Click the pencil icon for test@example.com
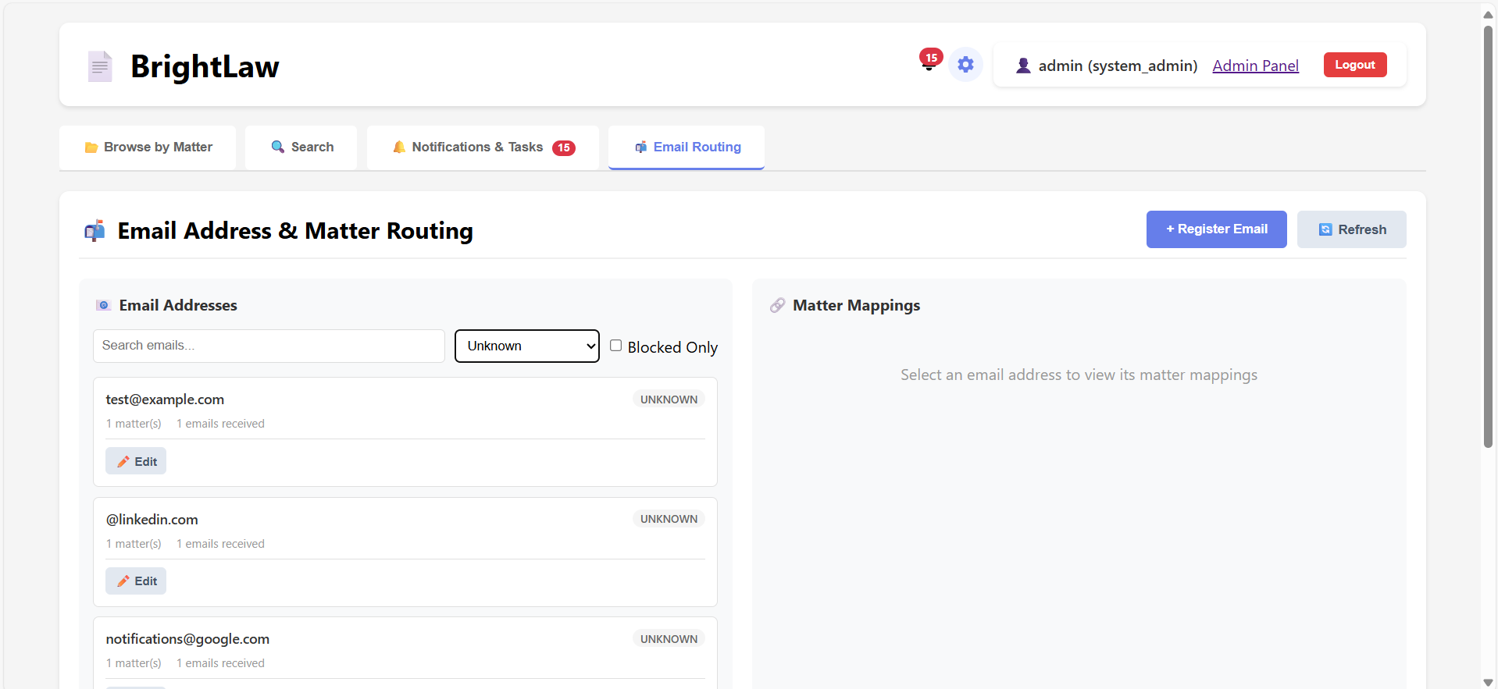This screenshot has height=689, width=1498. tap(123, 462)
